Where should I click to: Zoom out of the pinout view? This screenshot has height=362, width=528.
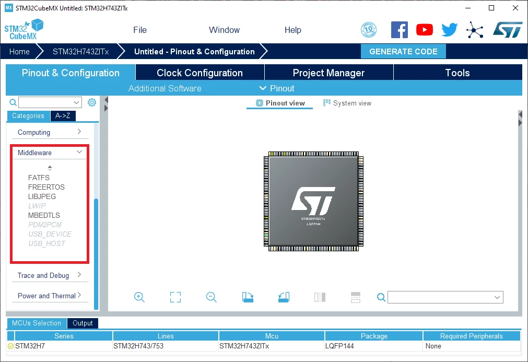[212, 297]
